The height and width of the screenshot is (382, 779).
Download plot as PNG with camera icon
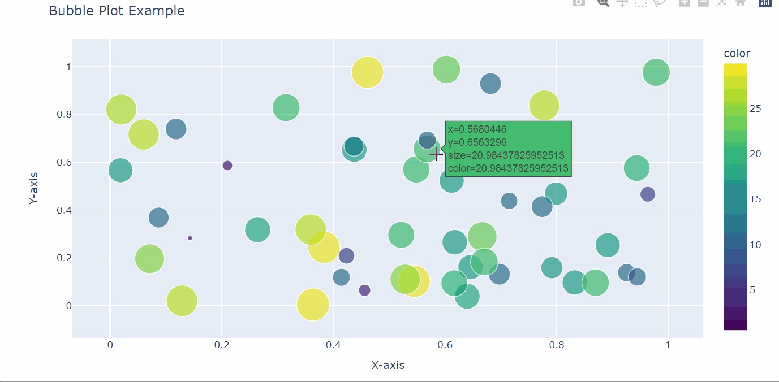(x=578, y=2)
